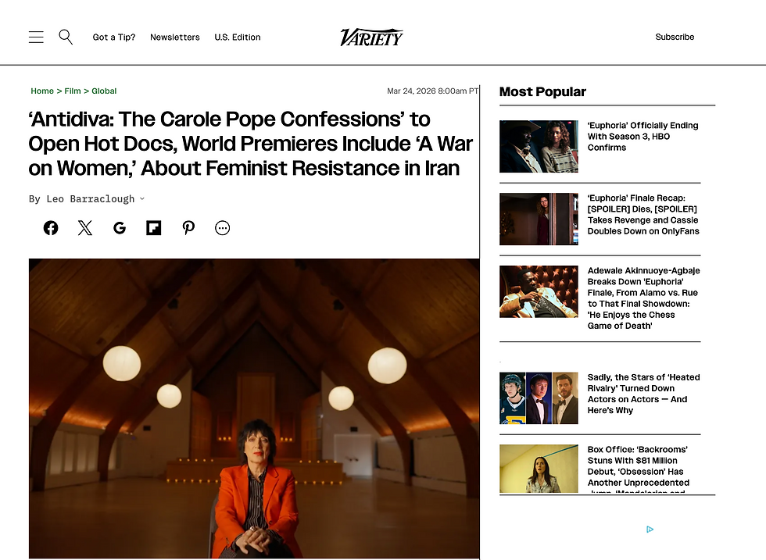Screen dimensions: 766x560
Task: Click Backrooms box office thumbnail
Action: pyautogui.click(x=539, y=469)
